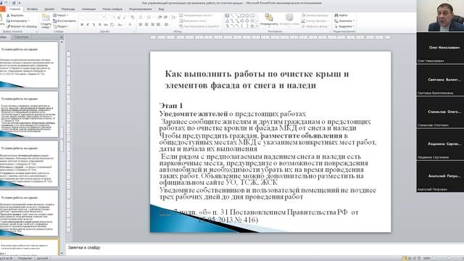Decrease list indent level
This screenshot has height=261, width=464.
pos(159,17)
